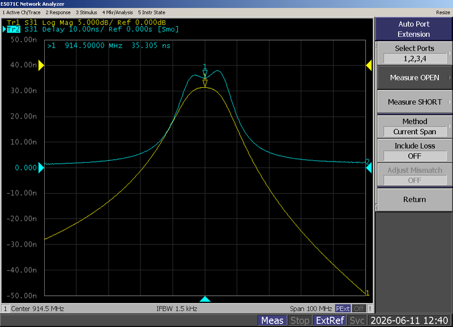Click the cyan reference arrow on left axis
Image resolution: width=453 pixels, height=327 pixels.
[x=41, y=168]
